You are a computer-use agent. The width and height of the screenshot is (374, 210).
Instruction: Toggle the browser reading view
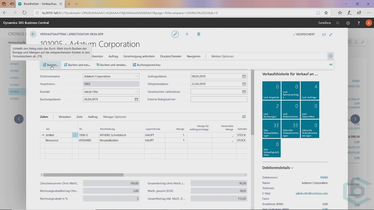[x=318, y=13]
